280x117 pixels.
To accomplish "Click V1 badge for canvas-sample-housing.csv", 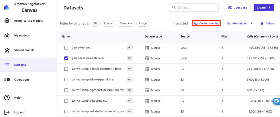I will [130, 101].
